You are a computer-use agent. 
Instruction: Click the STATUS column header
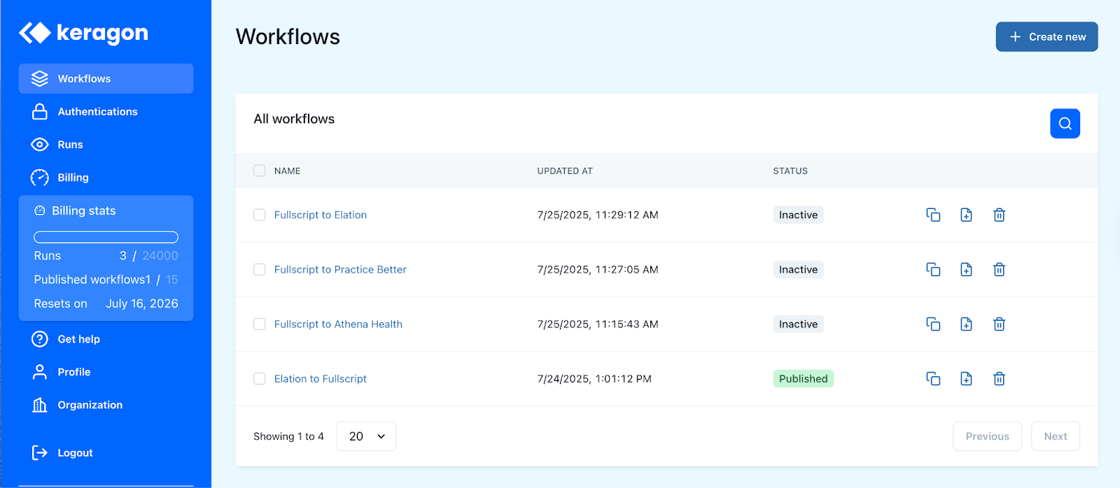[790, 171]
